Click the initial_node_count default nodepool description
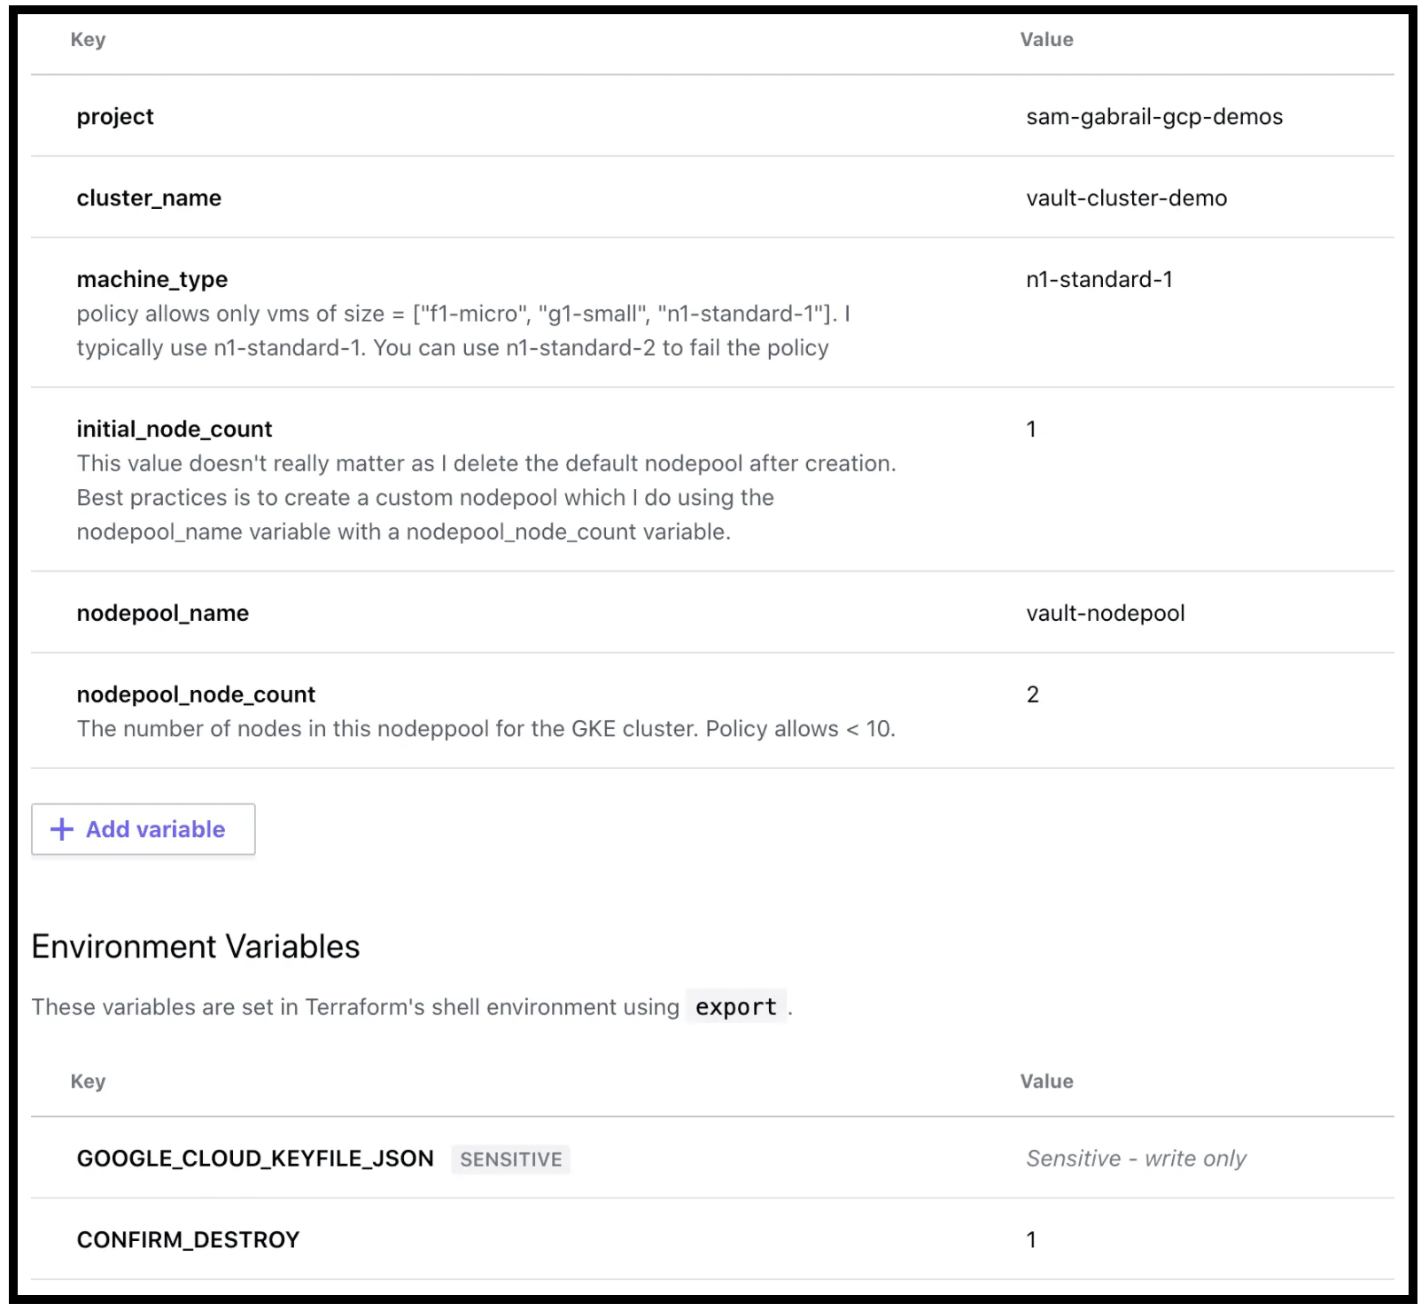Image resolution: width=1421 pixels, height=1311 pixels. 485,498
